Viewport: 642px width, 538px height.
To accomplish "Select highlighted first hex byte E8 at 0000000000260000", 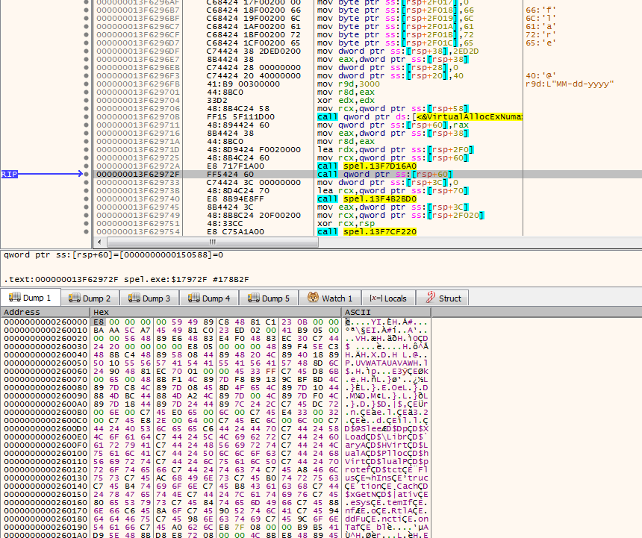I will [99, 322].
